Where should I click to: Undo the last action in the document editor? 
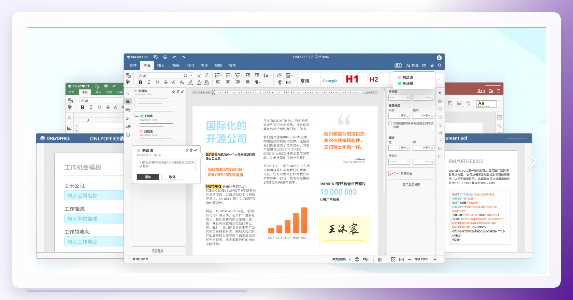click(x=174, y=57)
